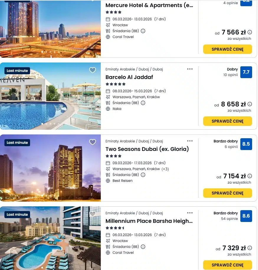Viewport: 258px width, 270px height.
Task: Show price info for 8 658 zł
Action: point(250,104)
